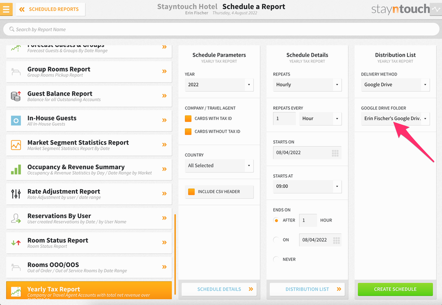Click the search magnifier icon
Viewport: 442px width, 305px height.
click(x=12, y=29)
